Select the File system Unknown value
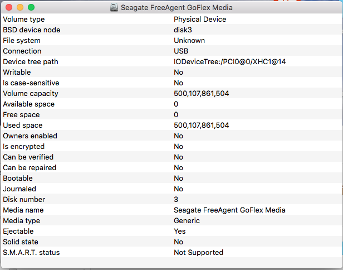Viewport: 343px width, 270px height. pos(189,41)
